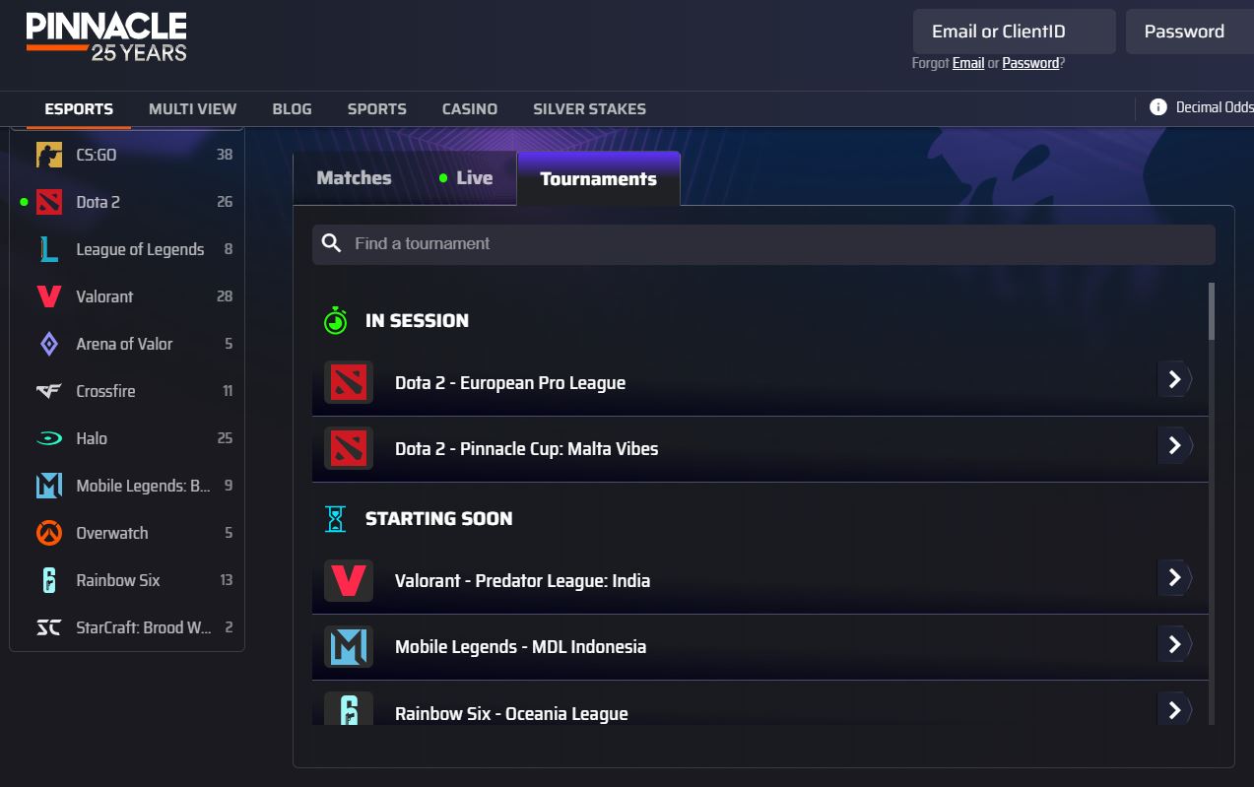
Task: Select the Rainbow Six sidebar icon
Action: (x=49, y=580)
